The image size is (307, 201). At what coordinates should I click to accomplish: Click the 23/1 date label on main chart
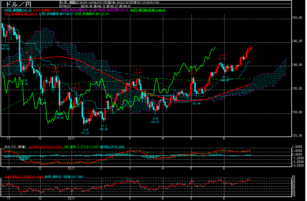pos(71,138)
